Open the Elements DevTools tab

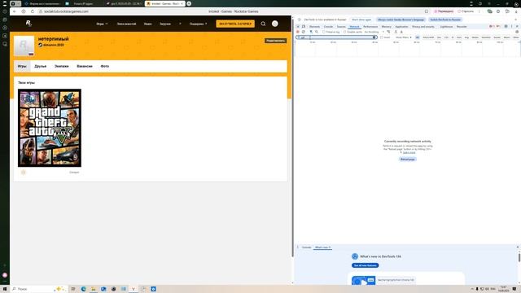[314, 27]
